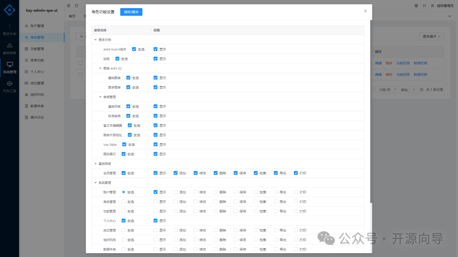Click 功能权限 link in second table row
This screenshot has height=257, width=458.
[x=403, y=75]
